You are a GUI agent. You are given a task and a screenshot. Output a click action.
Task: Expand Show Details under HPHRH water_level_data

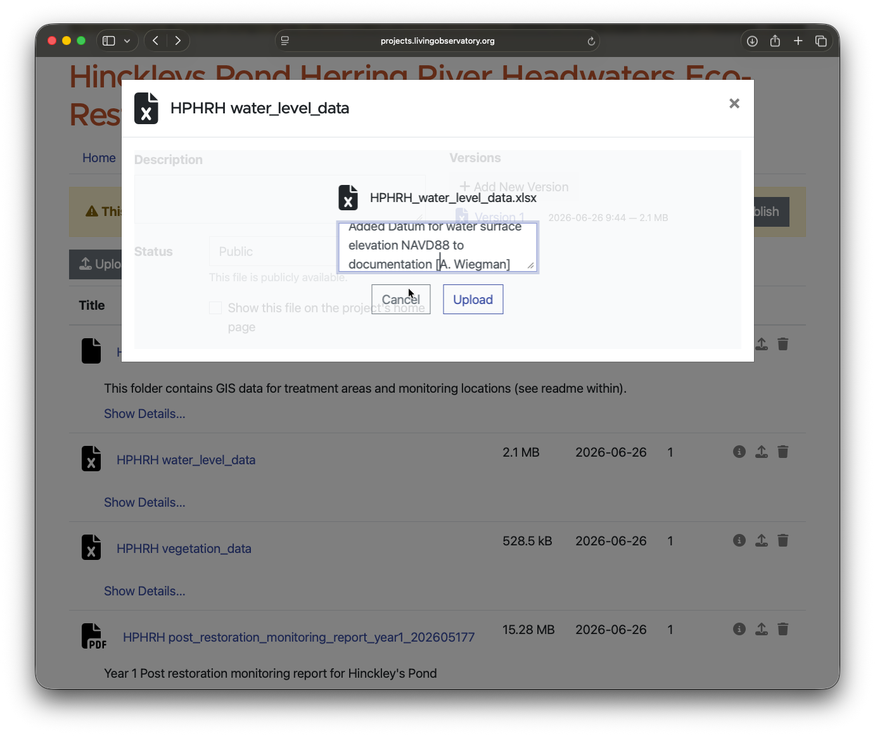point(144,502)
